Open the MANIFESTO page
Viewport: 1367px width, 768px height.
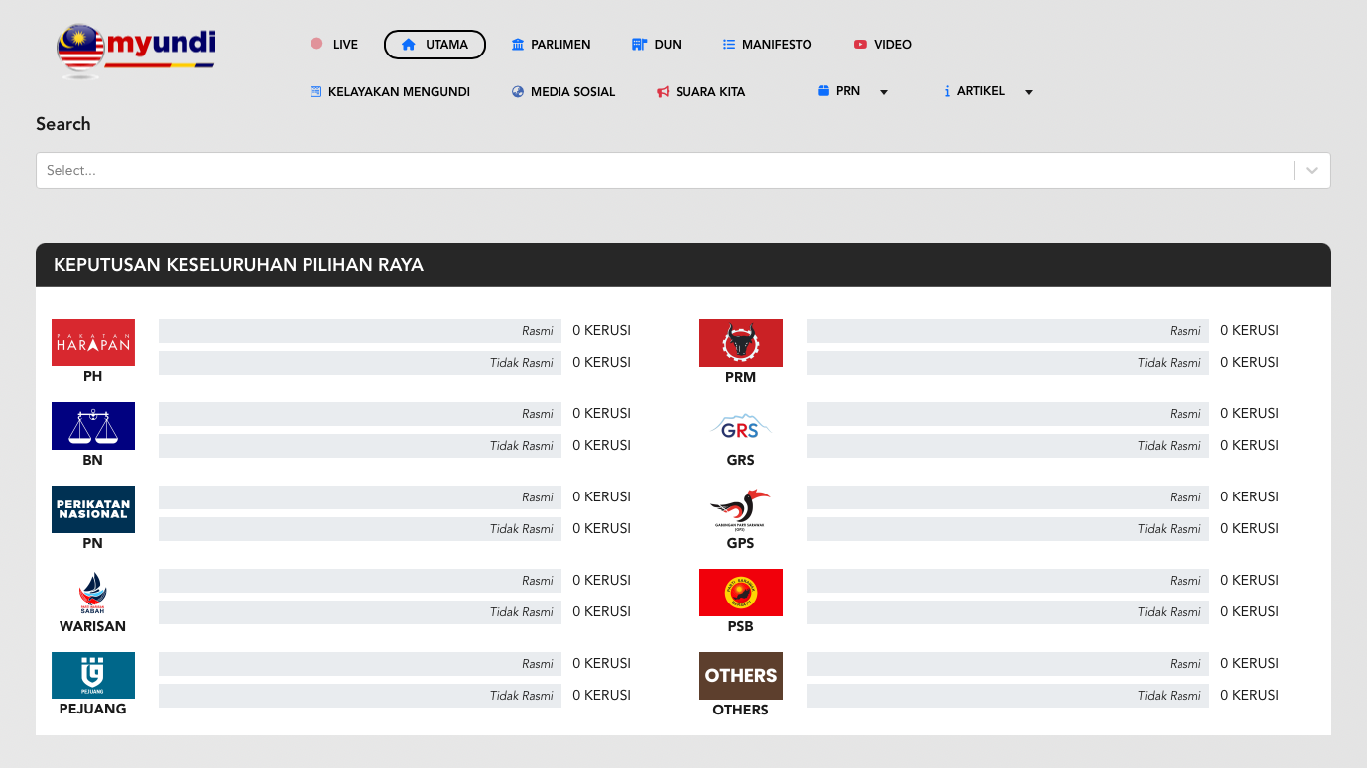click(x=767, y=44)
